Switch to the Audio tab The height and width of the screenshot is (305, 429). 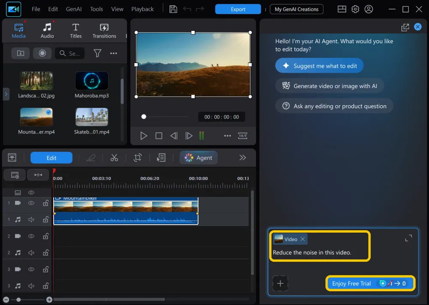point(47,30)
